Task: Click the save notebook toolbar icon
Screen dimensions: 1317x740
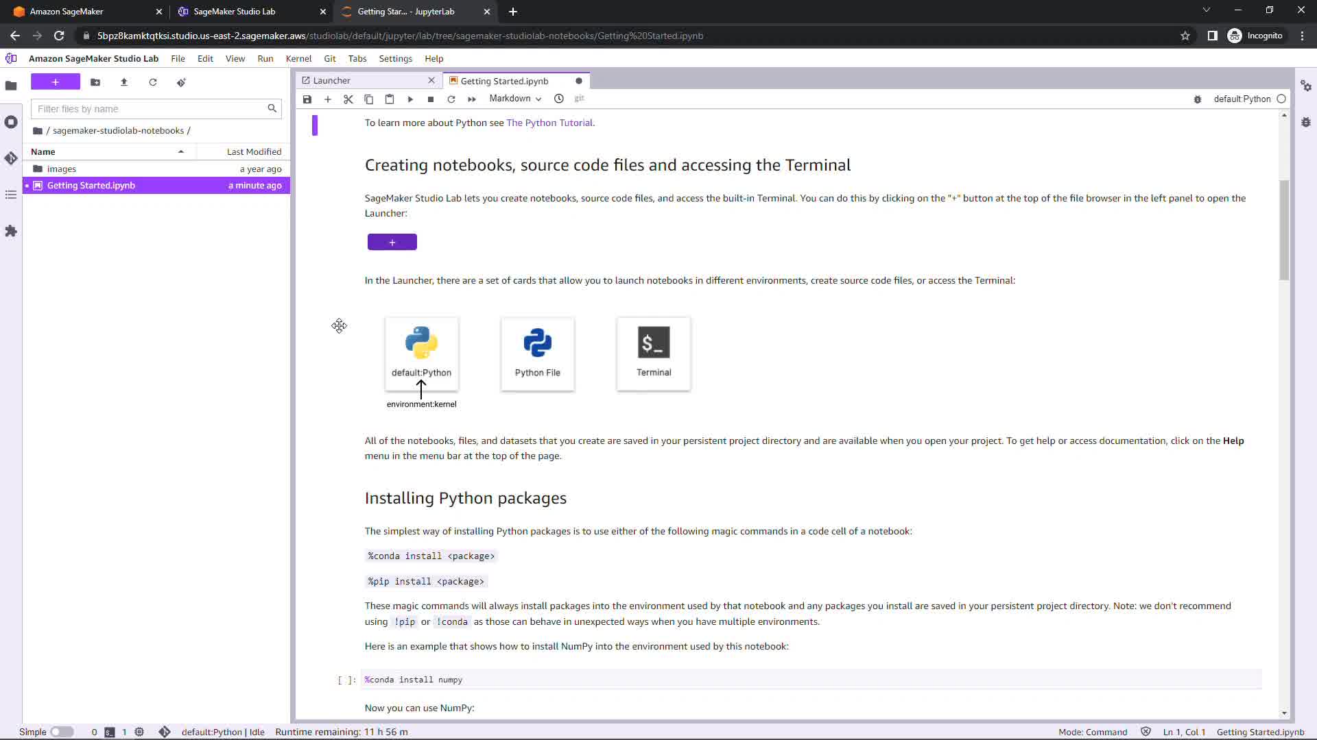Action: tap(307, 99)
